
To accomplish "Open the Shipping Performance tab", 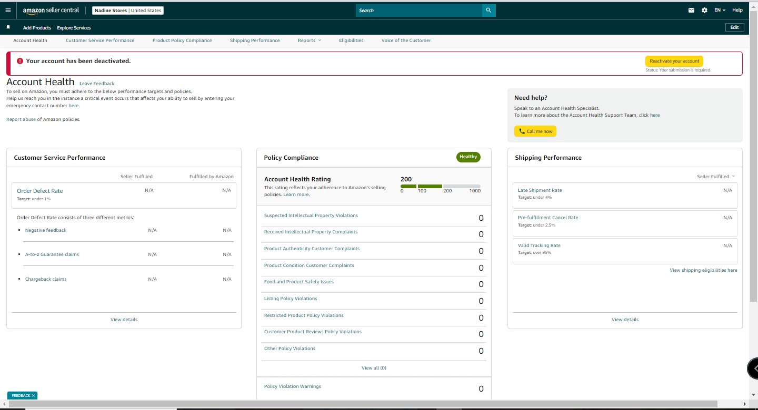I will pyautogui.click(x=255, y=40).
